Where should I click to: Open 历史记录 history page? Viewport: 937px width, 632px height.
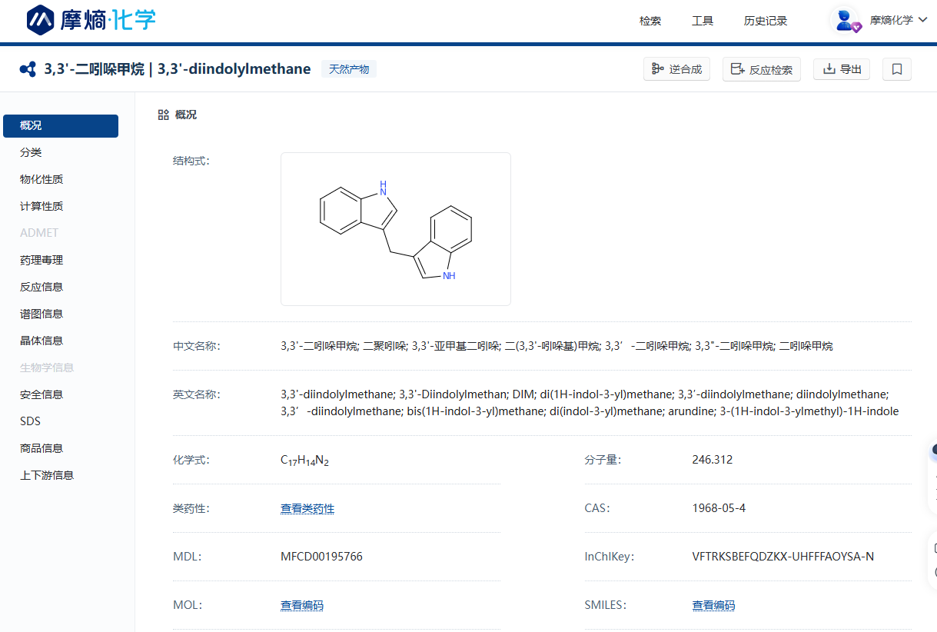coord(765,21)
